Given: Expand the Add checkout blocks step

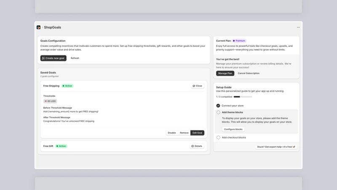Looking at the screenshot, I should [234, 138].
